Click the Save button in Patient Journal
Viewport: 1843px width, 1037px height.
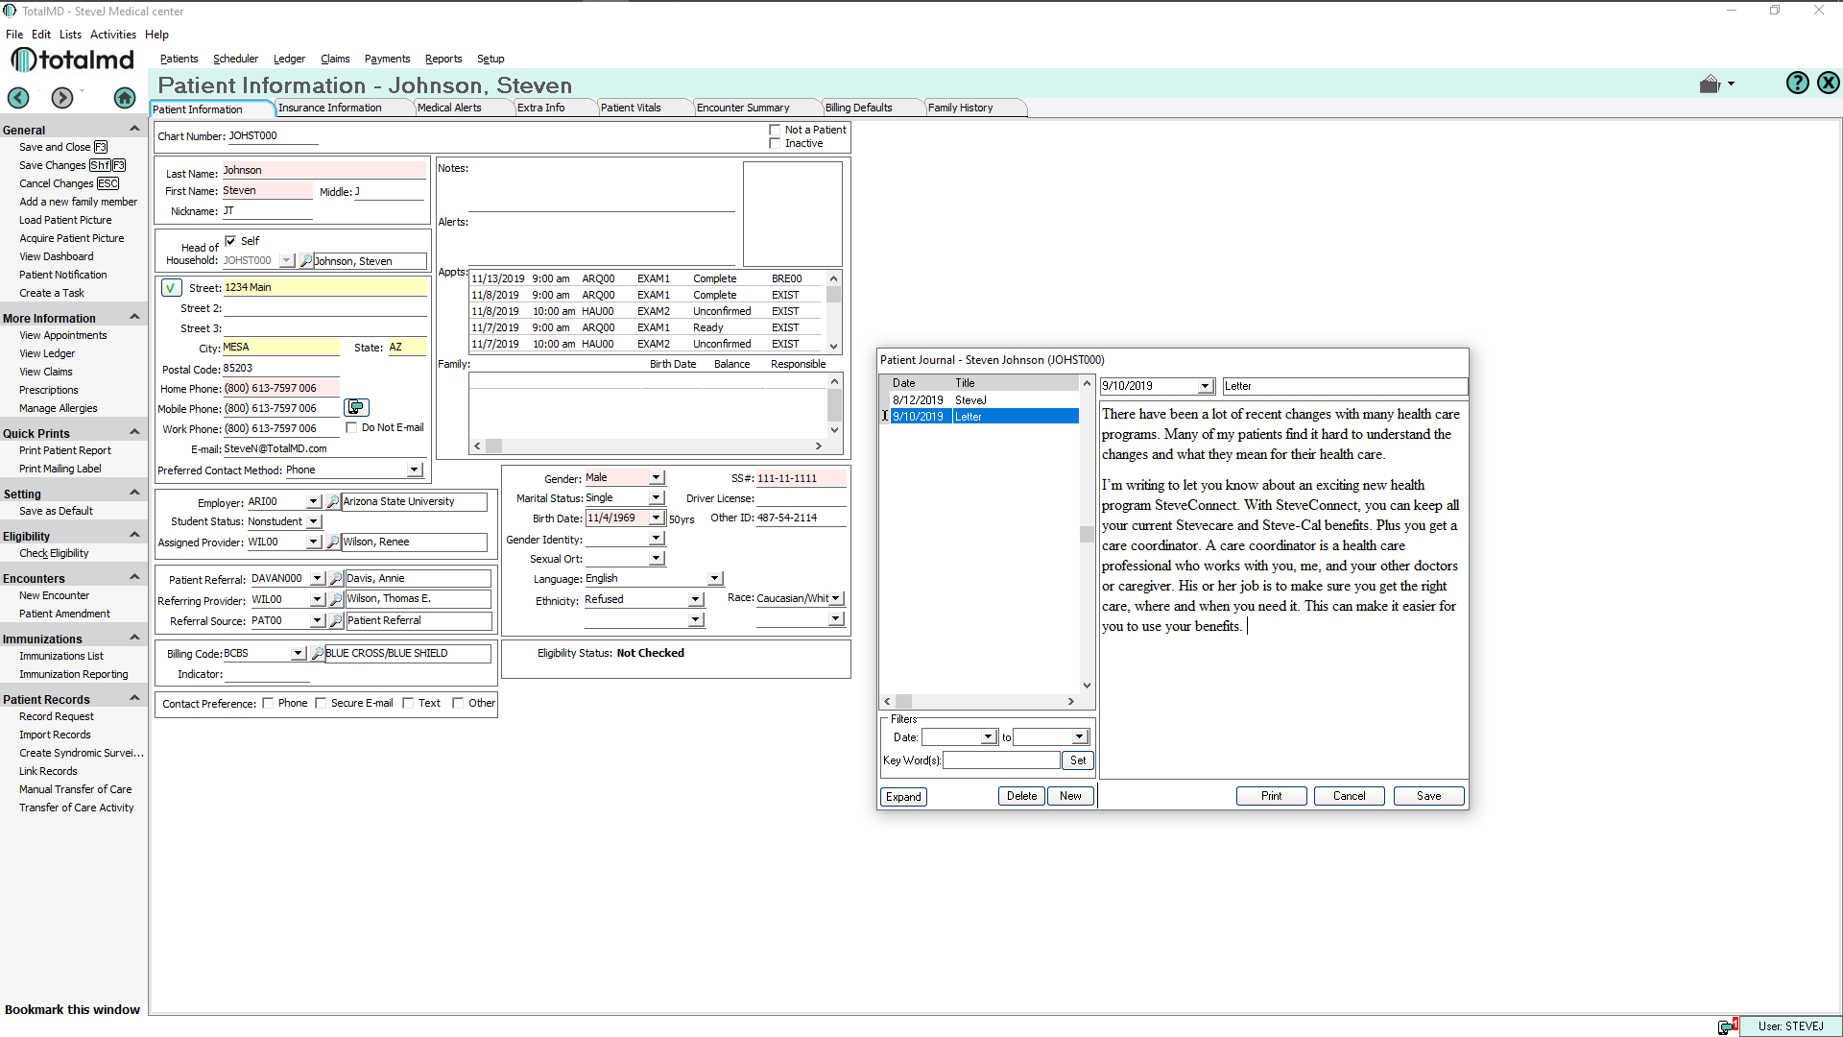click(1427, 795)
